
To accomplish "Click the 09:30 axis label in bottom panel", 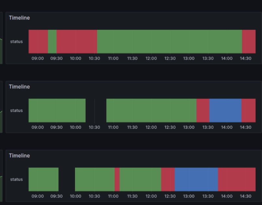I will coord(56,196).
